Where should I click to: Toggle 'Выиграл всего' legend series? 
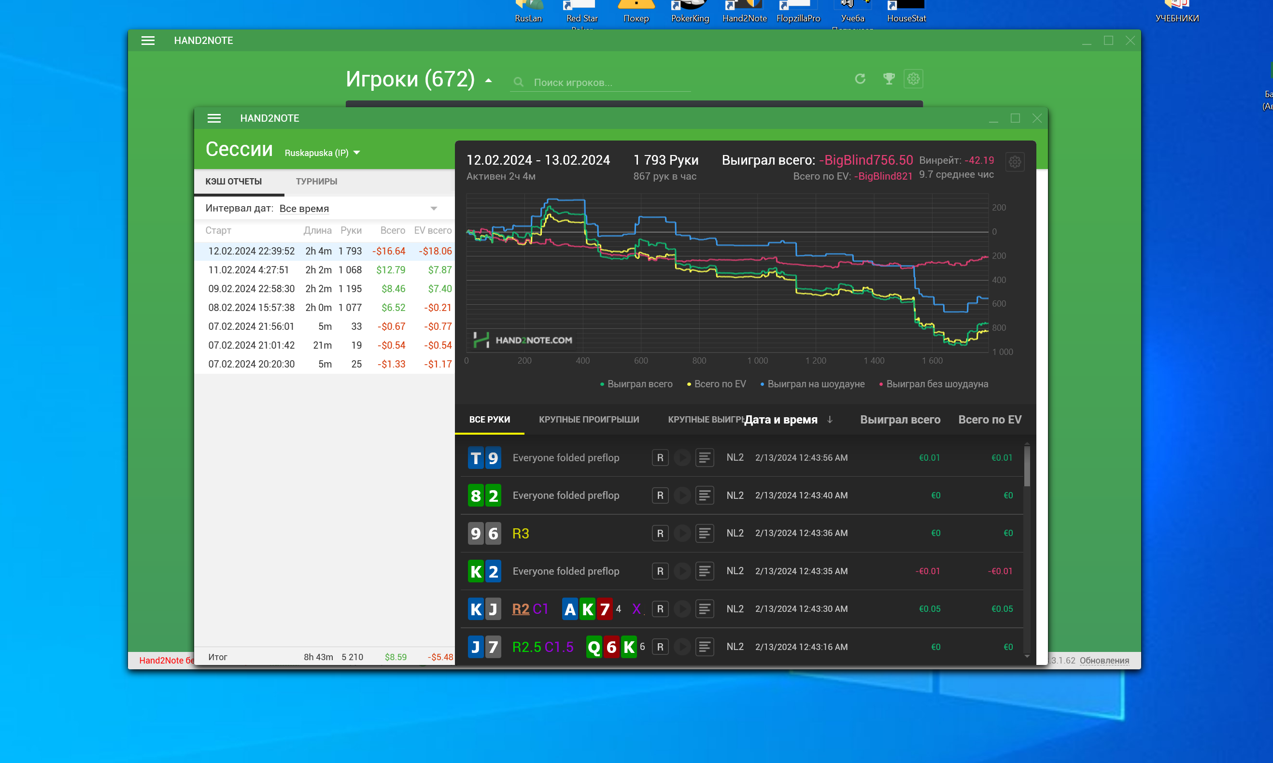[x=636, y=384]
